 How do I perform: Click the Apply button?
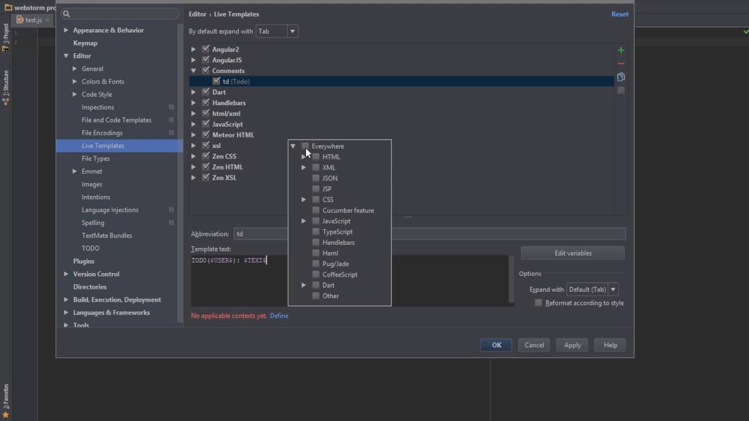click(572, 345)
